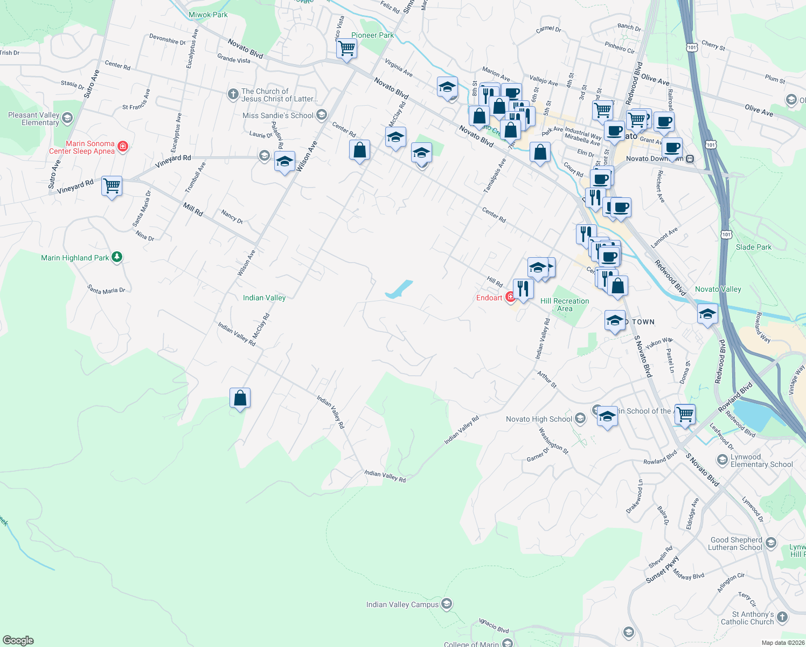Select the Pleasant Valley Elementary school marker

point(66,118)
